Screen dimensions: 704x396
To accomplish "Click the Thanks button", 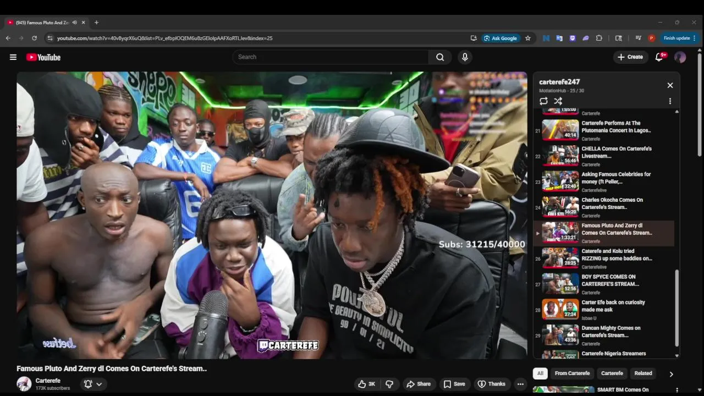I will tap(491, 384).
